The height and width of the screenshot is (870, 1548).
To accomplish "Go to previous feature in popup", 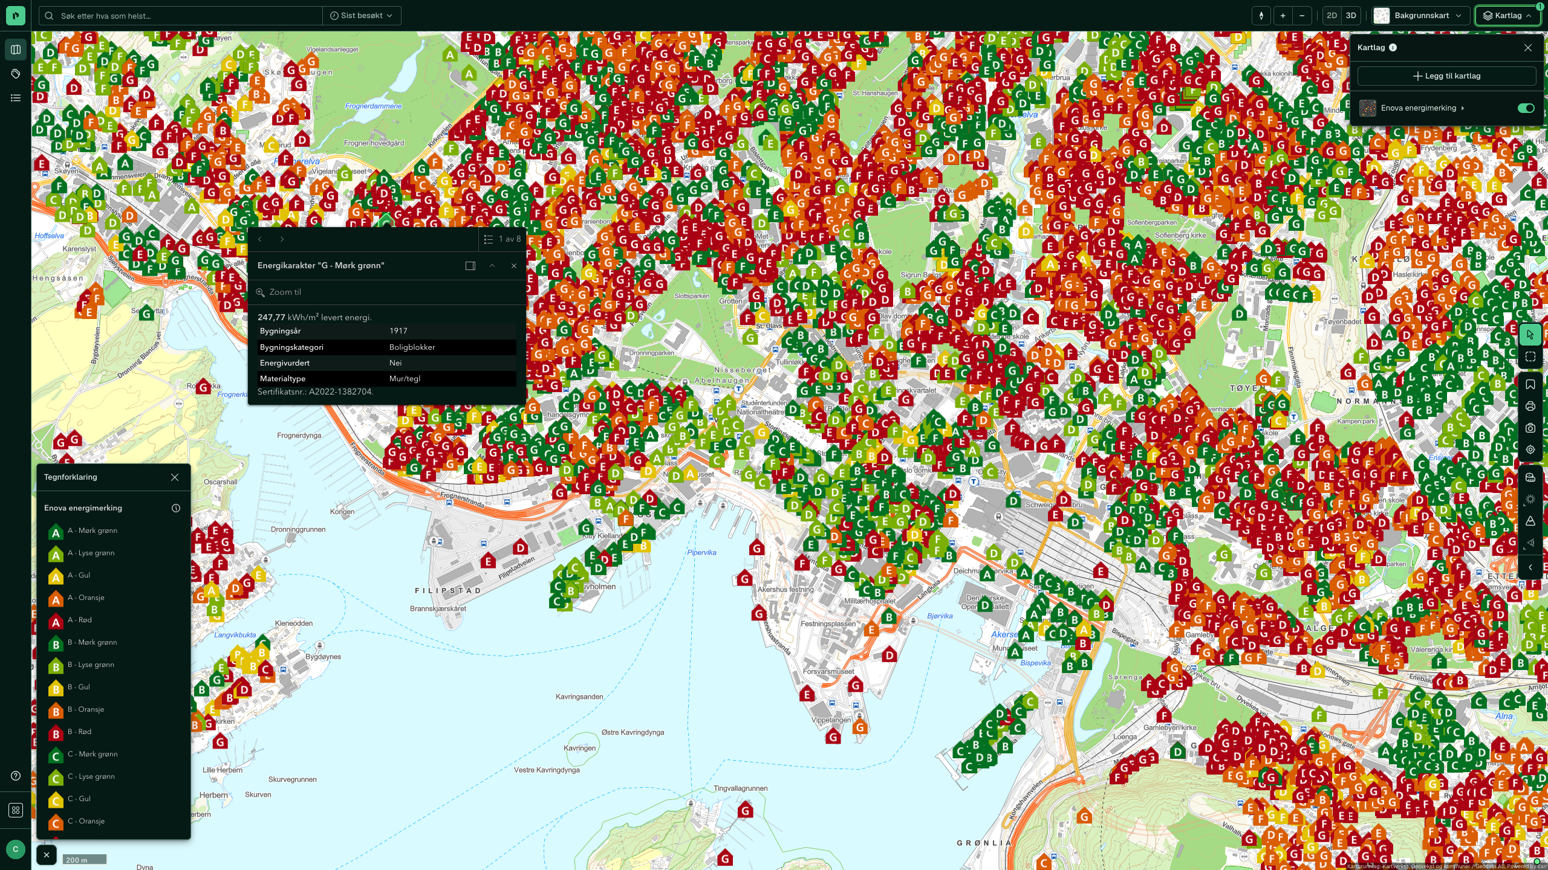I will (260, 239).
